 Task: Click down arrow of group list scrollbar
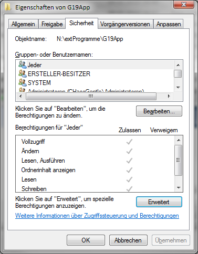(178, 87)
